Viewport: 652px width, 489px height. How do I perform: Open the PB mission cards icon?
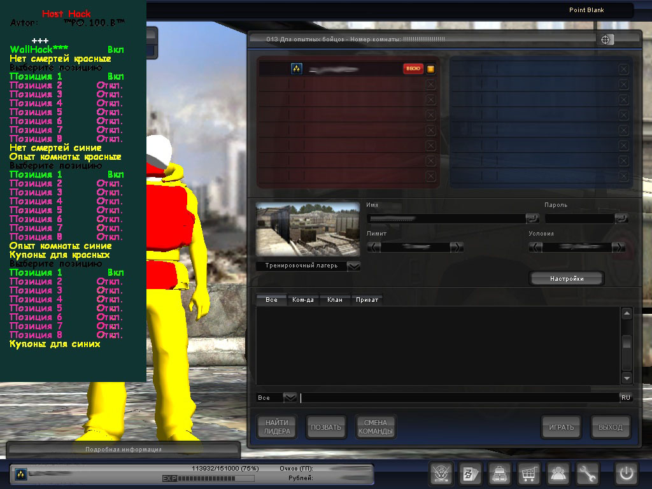(x=471, y=474)
